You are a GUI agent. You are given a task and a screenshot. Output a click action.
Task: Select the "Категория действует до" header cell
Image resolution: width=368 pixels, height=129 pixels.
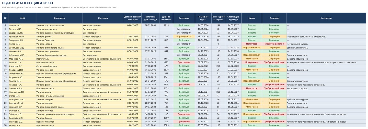click(150, 18)
